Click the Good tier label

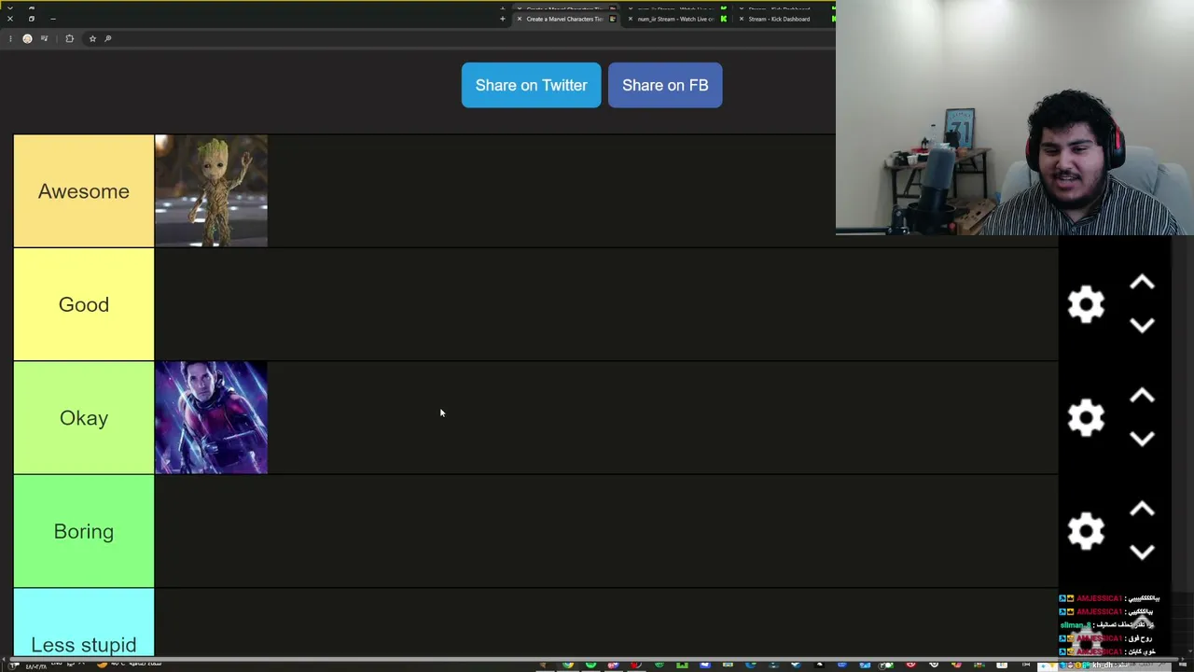click(x=84, y=304)
